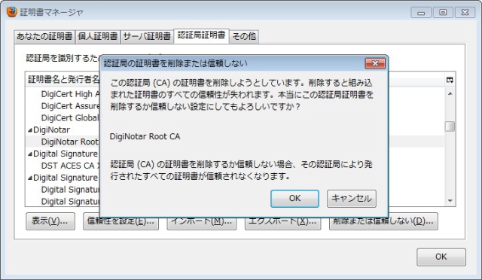Click the 削除または信頼しない(D)... button

click(x=383, y=221)
